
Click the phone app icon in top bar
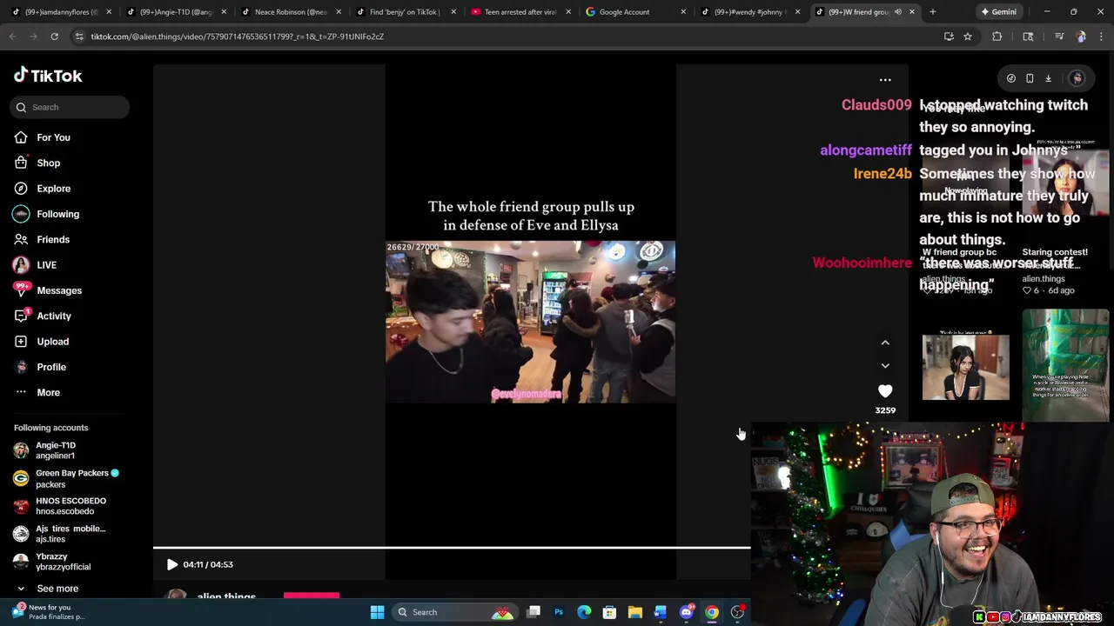[x=1030, y=78]
